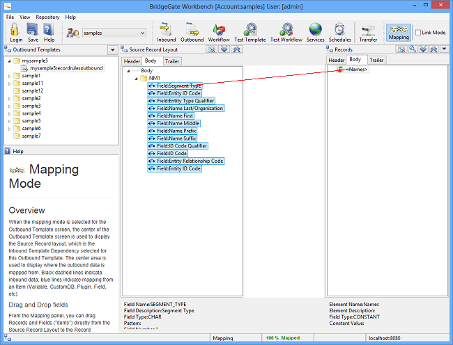This screenshot has height=345, width=453.
Task: Select Field:Entity Type Qualifier
Action: click(181, 101)
